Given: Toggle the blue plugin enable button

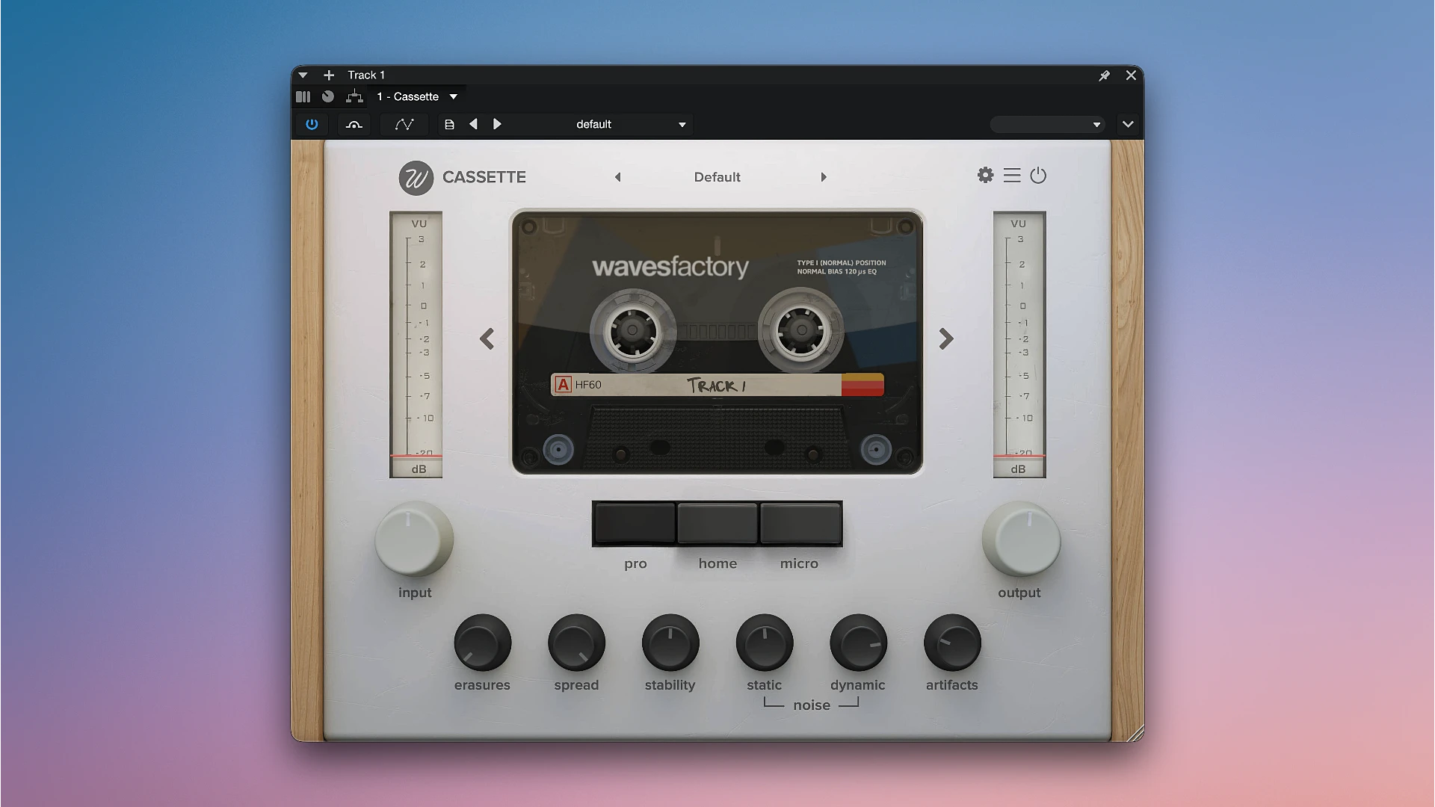Looking at the screenshot, I should [x=312, y=124].
